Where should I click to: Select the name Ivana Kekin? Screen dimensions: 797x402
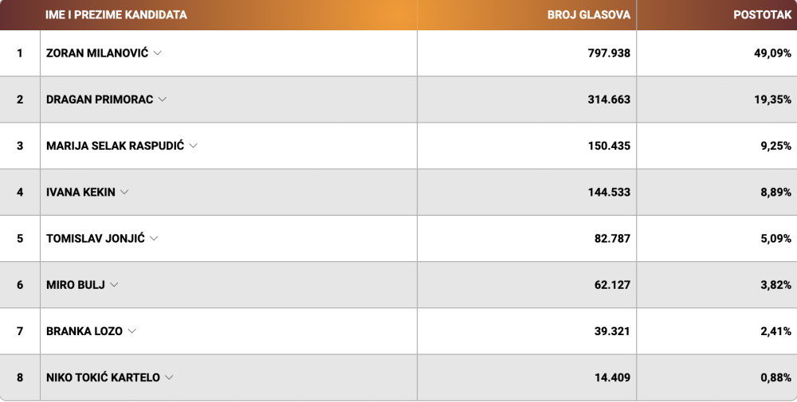tap(80, 193)
